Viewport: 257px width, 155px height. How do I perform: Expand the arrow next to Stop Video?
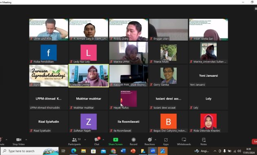[x=26, y=139]
